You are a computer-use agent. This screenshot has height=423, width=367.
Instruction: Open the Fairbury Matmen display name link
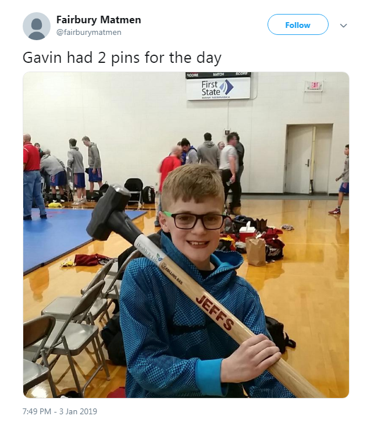pos(99,20)
